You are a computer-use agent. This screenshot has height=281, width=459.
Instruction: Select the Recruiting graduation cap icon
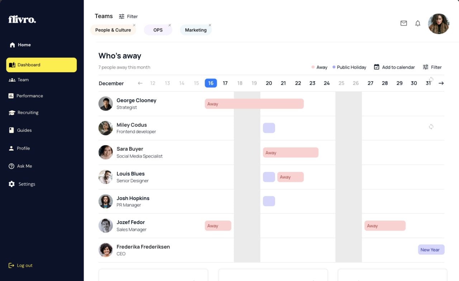11,112
